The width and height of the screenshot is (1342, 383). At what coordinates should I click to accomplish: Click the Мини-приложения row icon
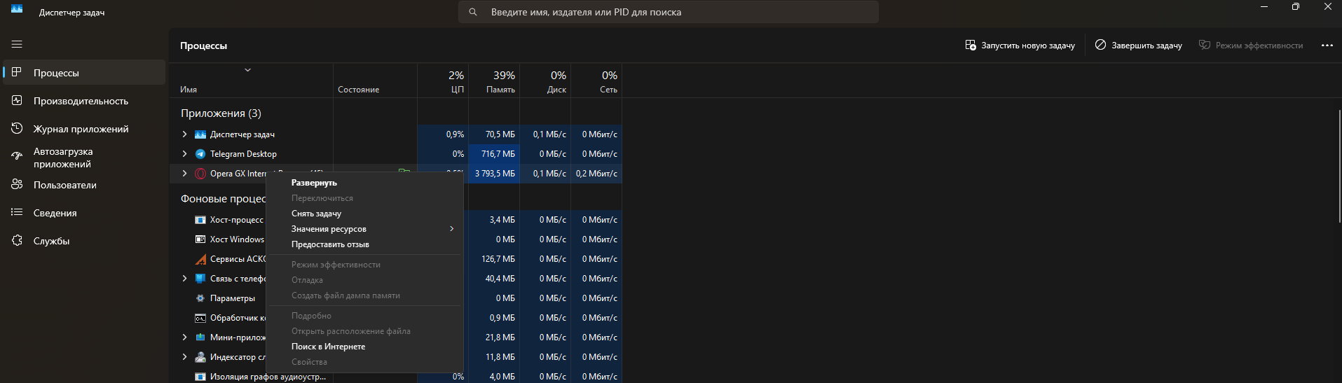point(200,337)
